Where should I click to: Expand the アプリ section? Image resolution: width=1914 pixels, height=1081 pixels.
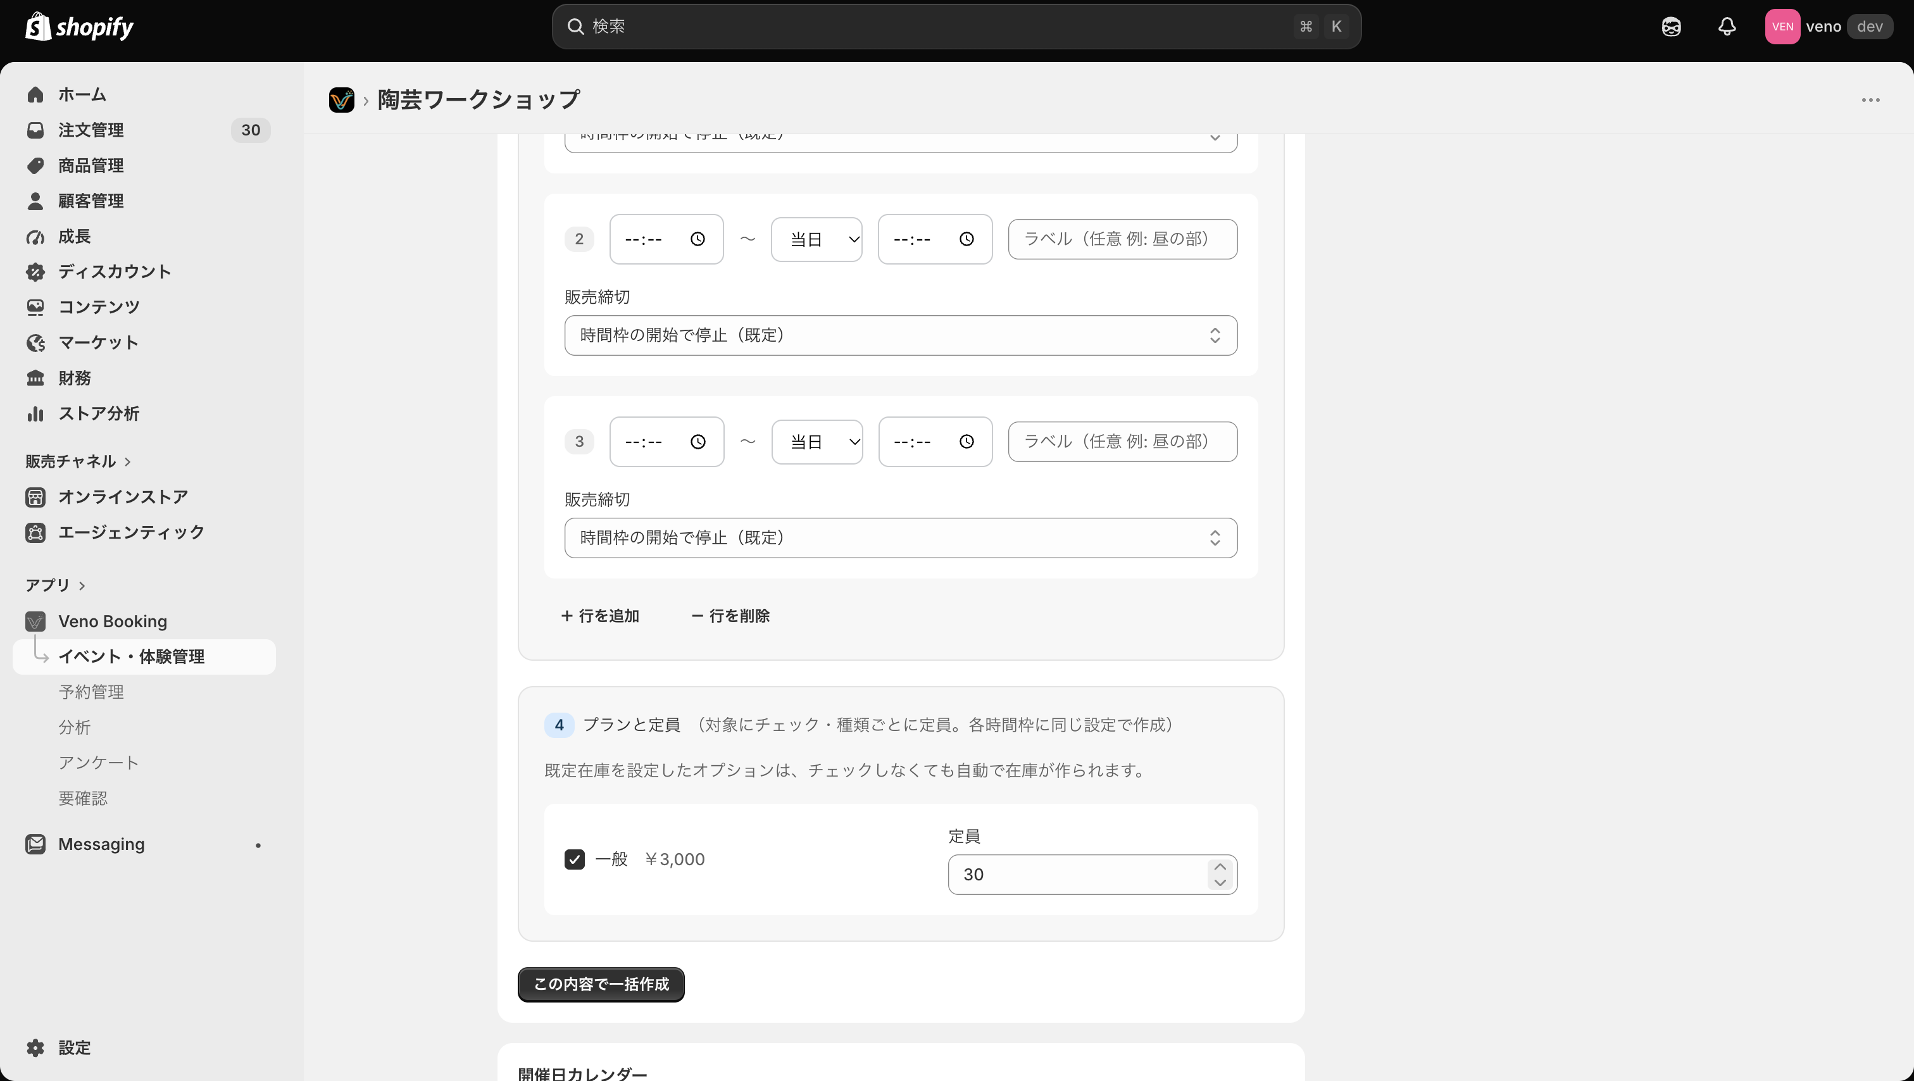point(55,585)
